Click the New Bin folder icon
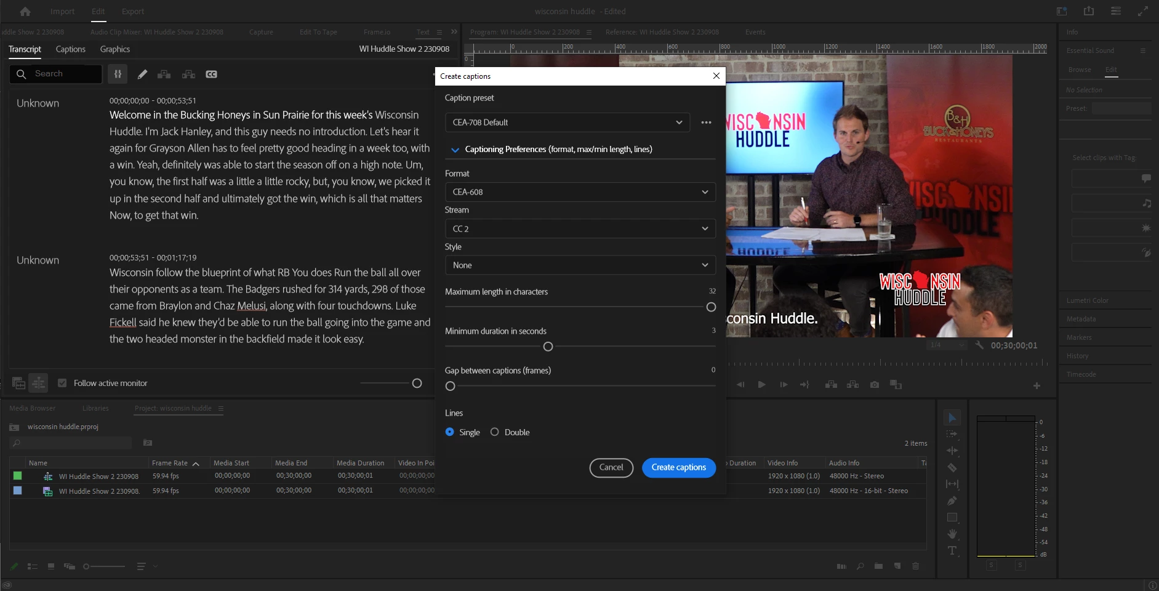The width and height of the screenshot is (1159, 591). (878, 566)
